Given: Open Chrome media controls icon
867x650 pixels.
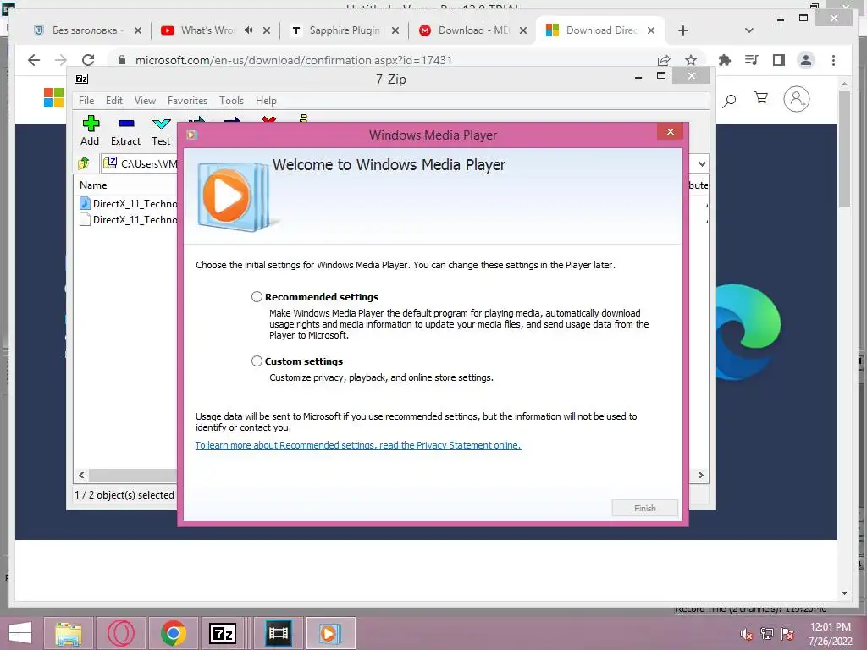Looking at the screenshot, I should (x=752, y=60).
